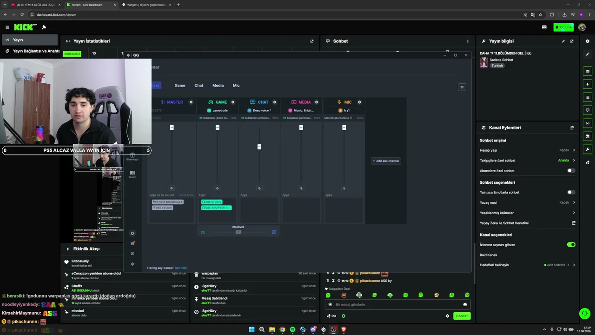Viewport: 595px width, 335px height.
Task: Open the News section in GG
Action: click(x=132, y=174)
